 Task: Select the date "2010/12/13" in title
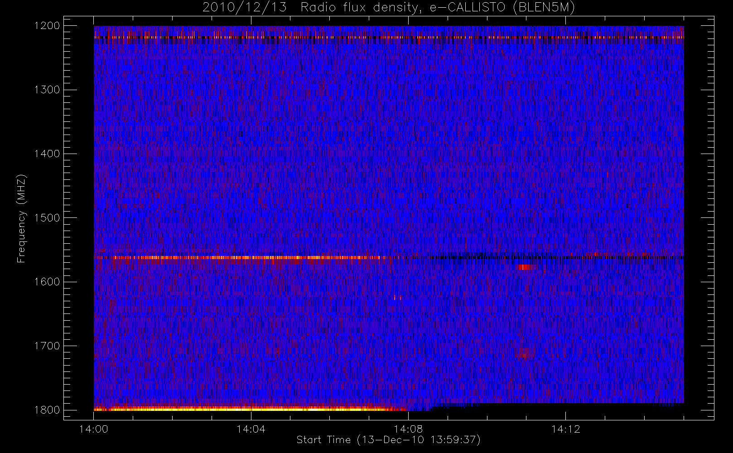click(245, 8)
